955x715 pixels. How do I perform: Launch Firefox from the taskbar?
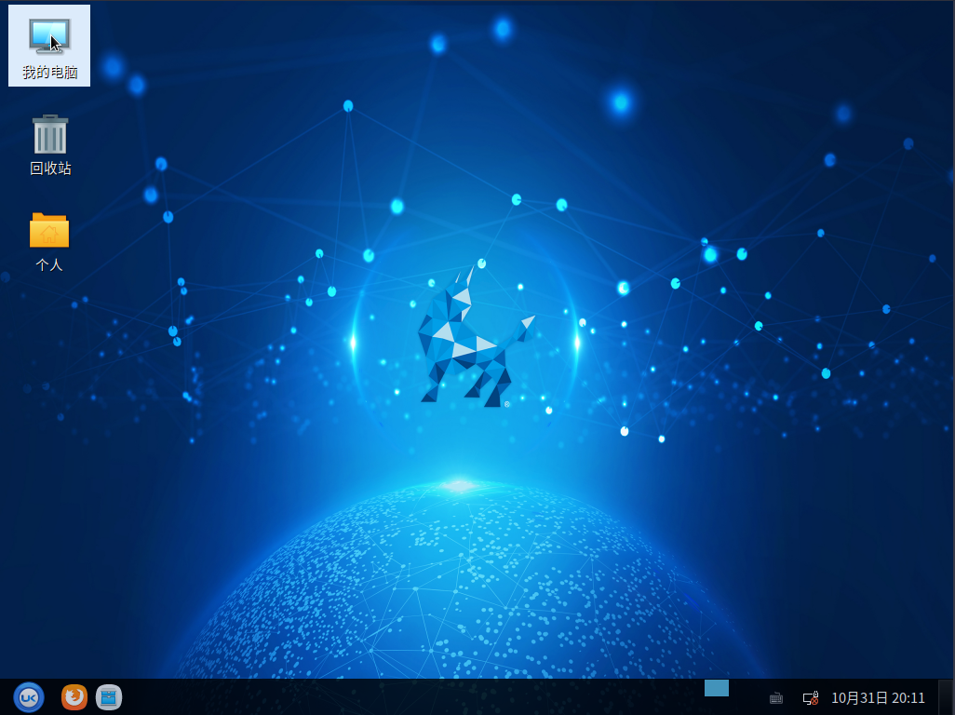74,696
